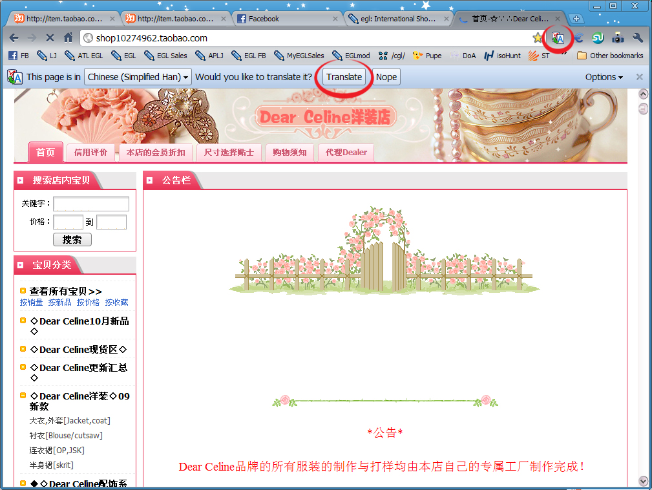
Task: Open Dear Celine现货区 category
Action: 78,350
